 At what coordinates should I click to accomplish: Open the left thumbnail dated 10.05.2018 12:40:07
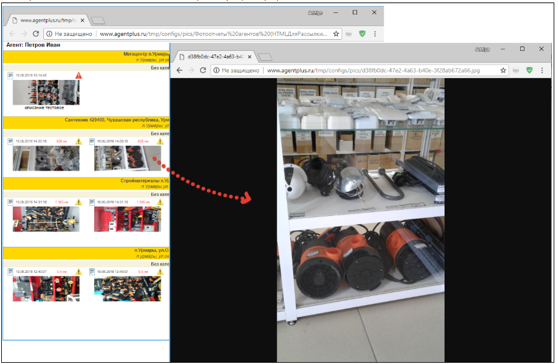(x=46, y=289)
